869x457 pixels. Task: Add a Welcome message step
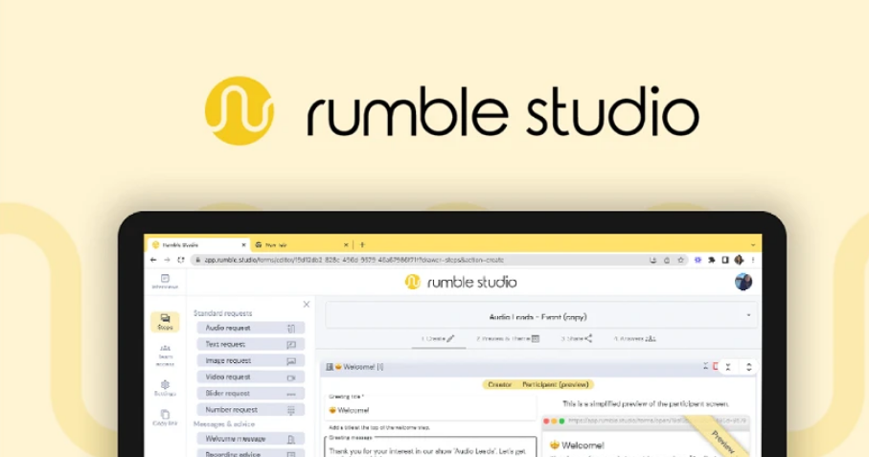[250, 439]
